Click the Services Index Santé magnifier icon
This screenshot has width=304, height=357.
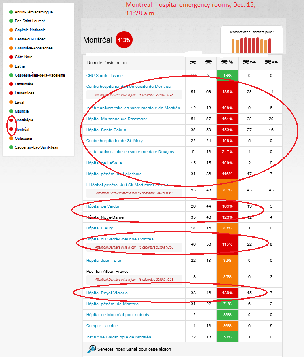92,349
